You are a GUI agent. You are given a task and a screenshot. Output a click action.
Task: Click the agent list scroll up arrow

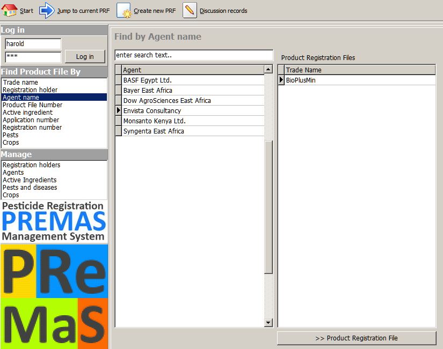(x=268, y=70)
